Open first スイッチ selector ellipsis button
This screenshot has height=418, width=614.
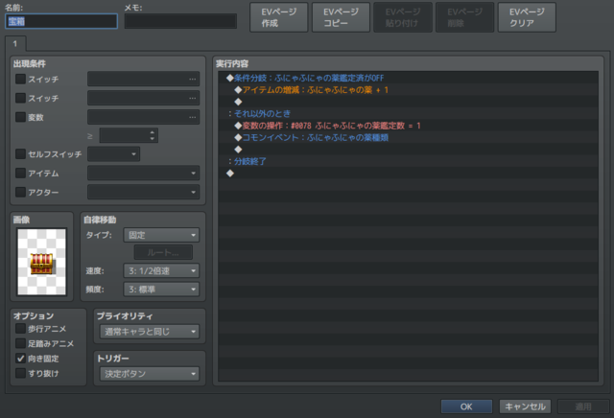192,79
